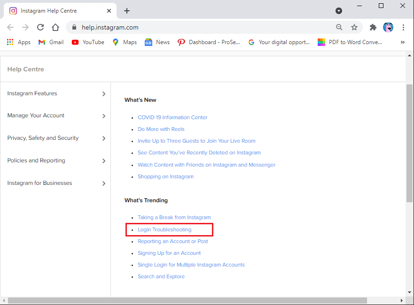The height and width of the screenshot is (305, 414).
Task: Click the zoom magnifier icon in address bar
Action: [x=339, y=27]
